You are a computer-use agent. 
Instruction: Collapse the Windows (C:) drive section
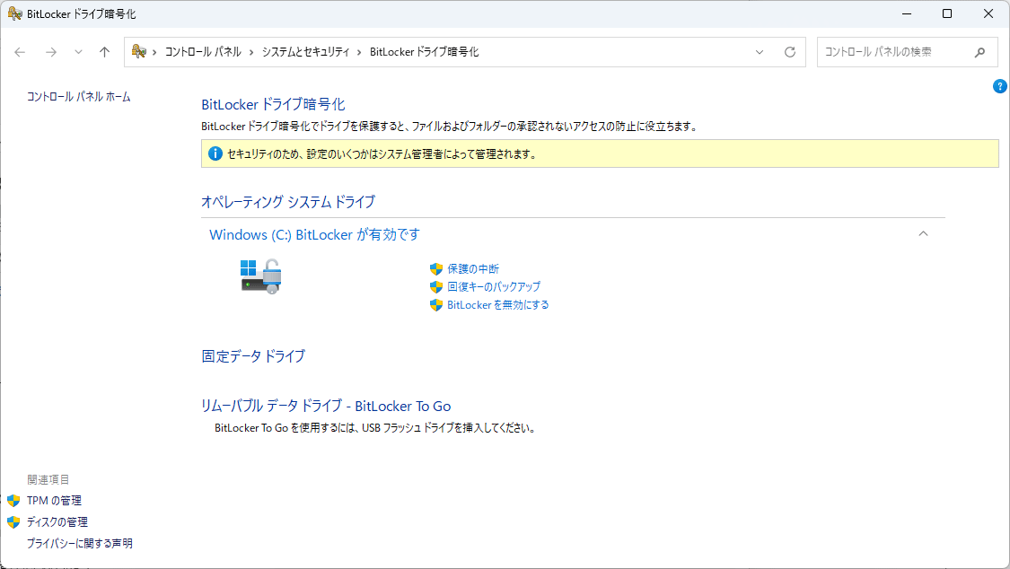click(923, 234)
